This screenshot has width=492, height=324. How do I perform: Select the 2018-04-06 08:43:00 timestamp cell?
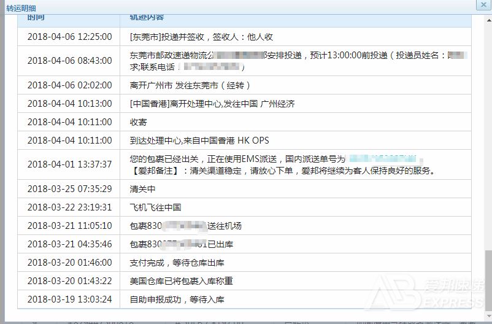(x=69, y=61)
